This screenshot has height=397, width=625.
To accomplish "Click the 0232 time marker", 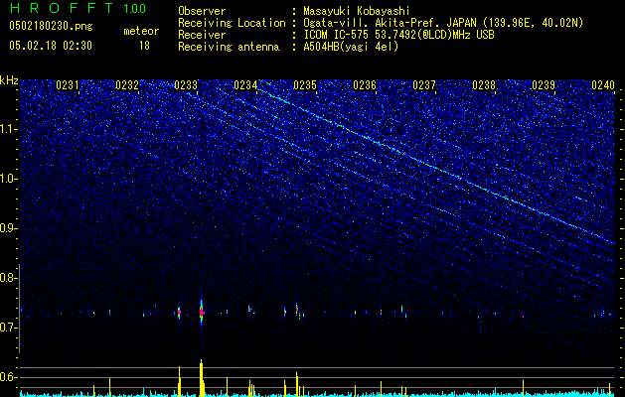I will coord(127,85).
